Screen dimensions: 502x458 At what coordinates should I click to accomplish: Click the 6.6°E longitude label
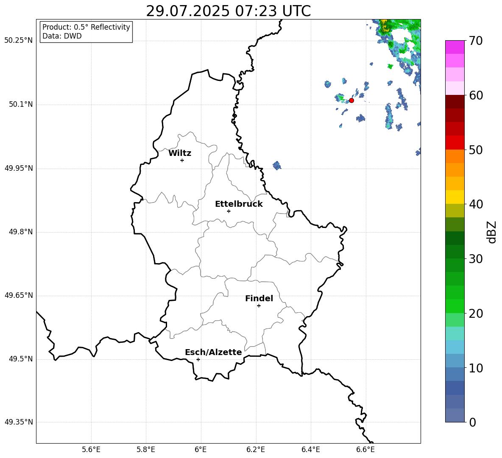[x=365, y=450]
